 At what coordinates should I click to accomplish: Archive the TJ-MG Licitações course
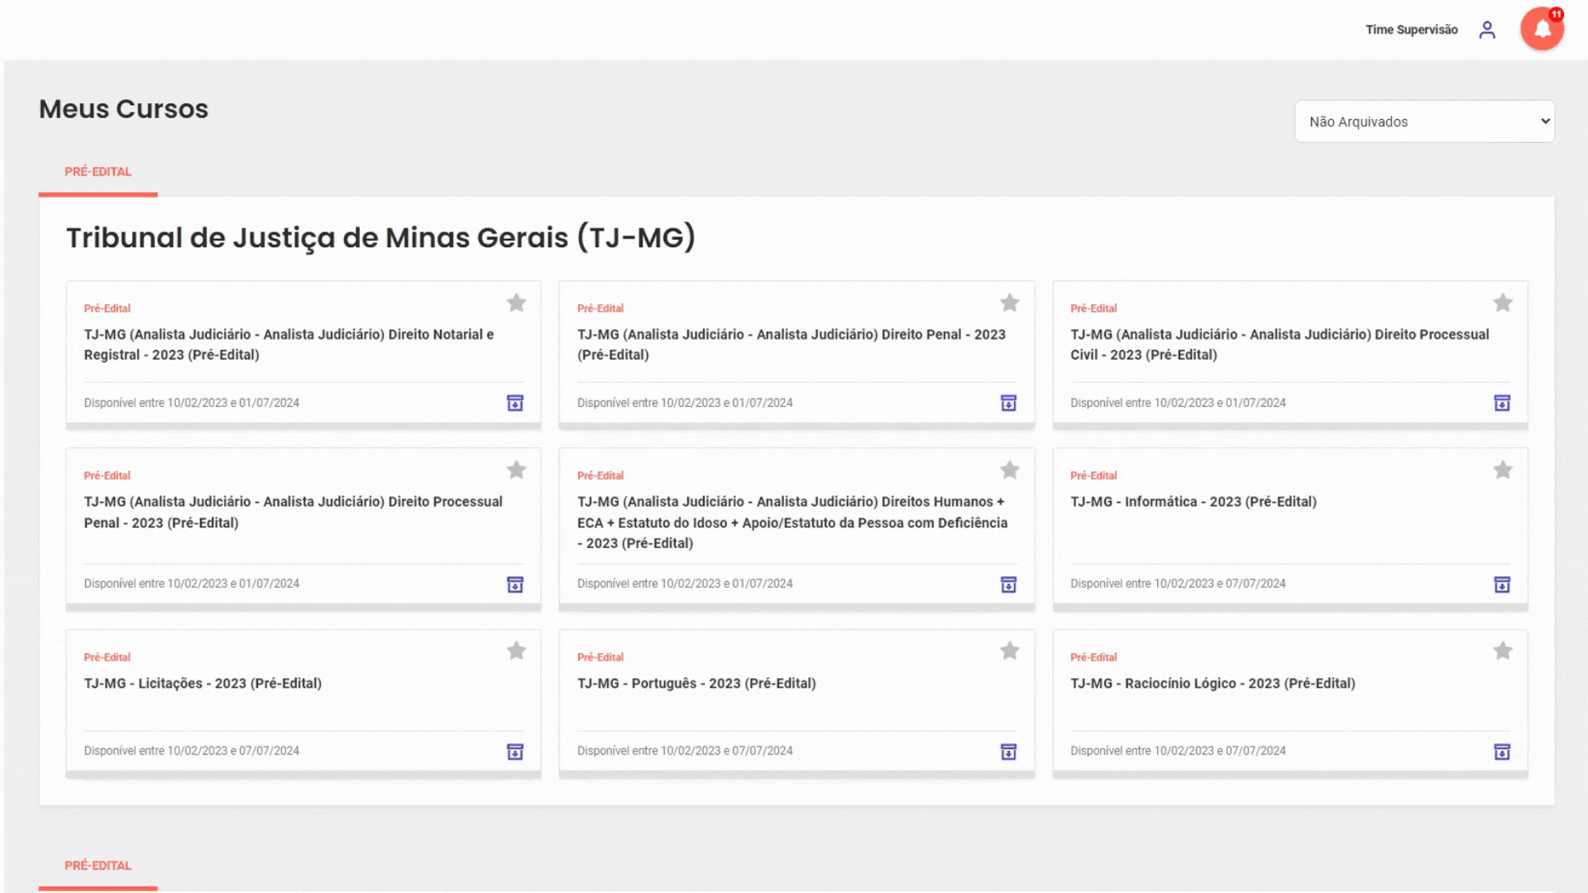tap(515, 752)
